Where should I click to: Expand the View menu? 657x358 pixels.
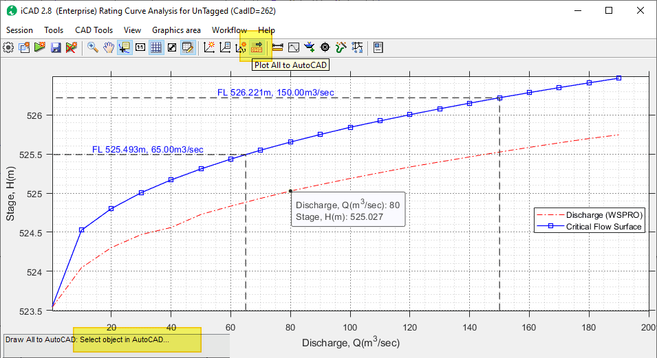point(133,30)
